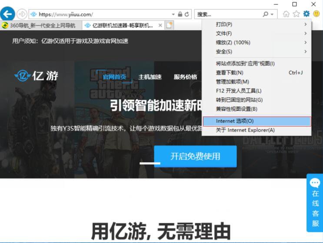Click the smiley feedback icon

tap(316, 14)
